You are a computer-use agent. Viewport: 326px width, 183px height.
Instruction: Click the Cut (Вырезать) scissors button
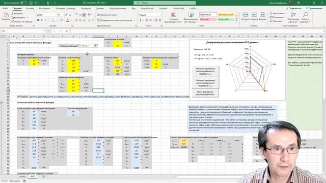tap(17, 14)
